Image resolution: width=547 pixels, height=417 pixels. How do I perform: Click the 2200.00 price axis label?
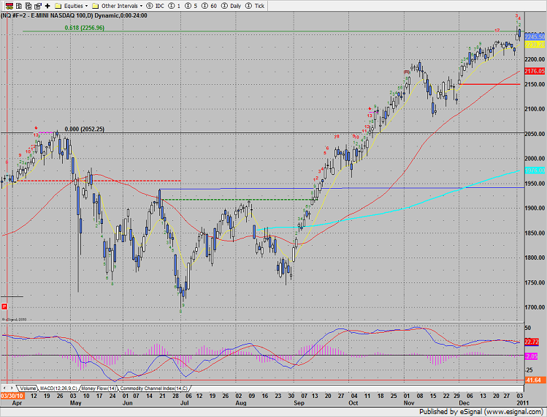535,59
